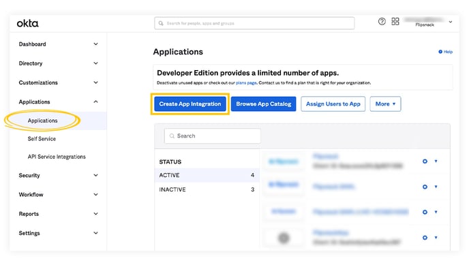The height and width of the screenshot is (265, 469).
Task: Open dropdown arrow beside third app's gear
Action: [x=436, y=212]
